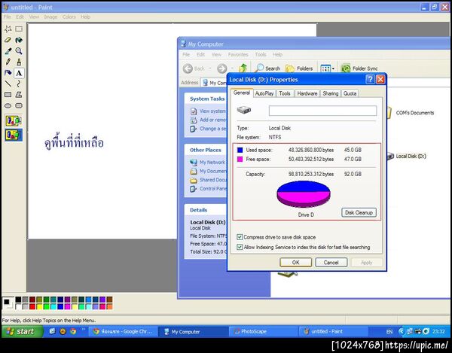Pick the yellow color in Paint palette
This screenshot has height=353, width=452.
pyautogui.click(x=39, y=306)
